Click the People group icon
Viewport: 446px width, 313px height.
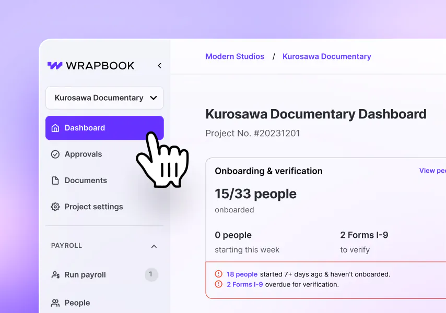click(55, 303)
